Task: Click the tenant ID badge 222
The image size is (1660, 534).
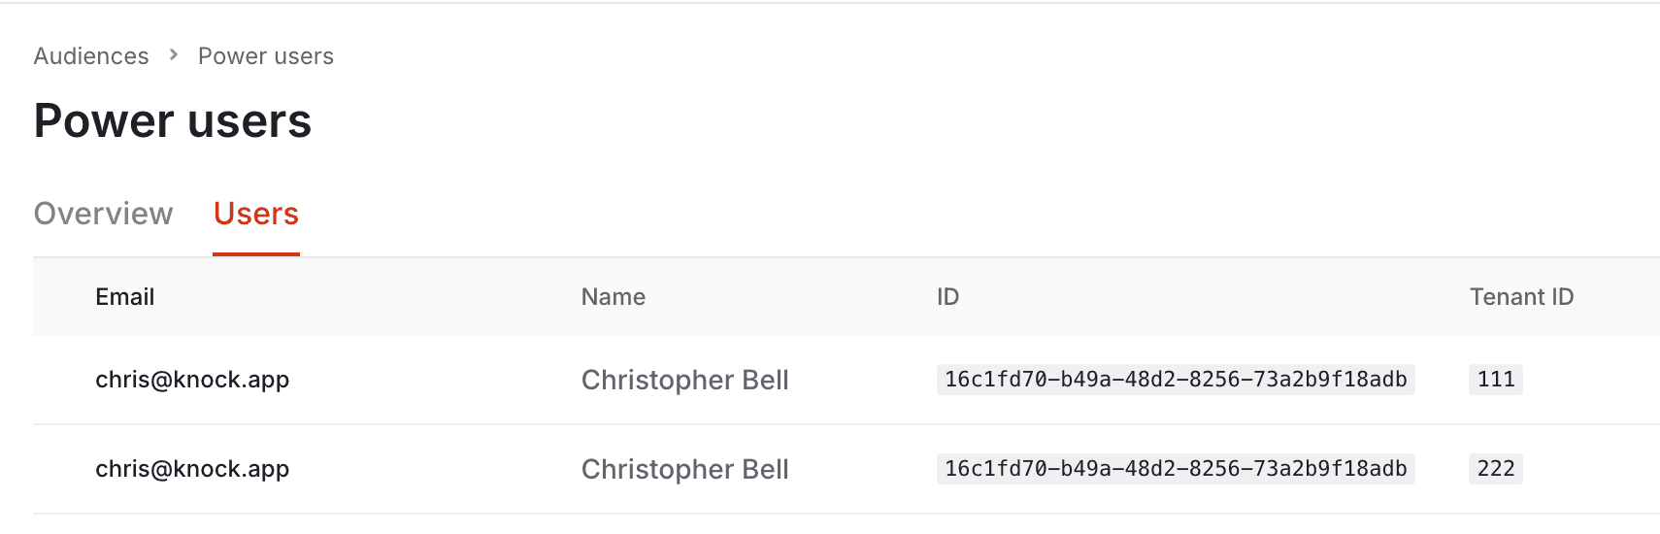Action: pos(1495,469)
